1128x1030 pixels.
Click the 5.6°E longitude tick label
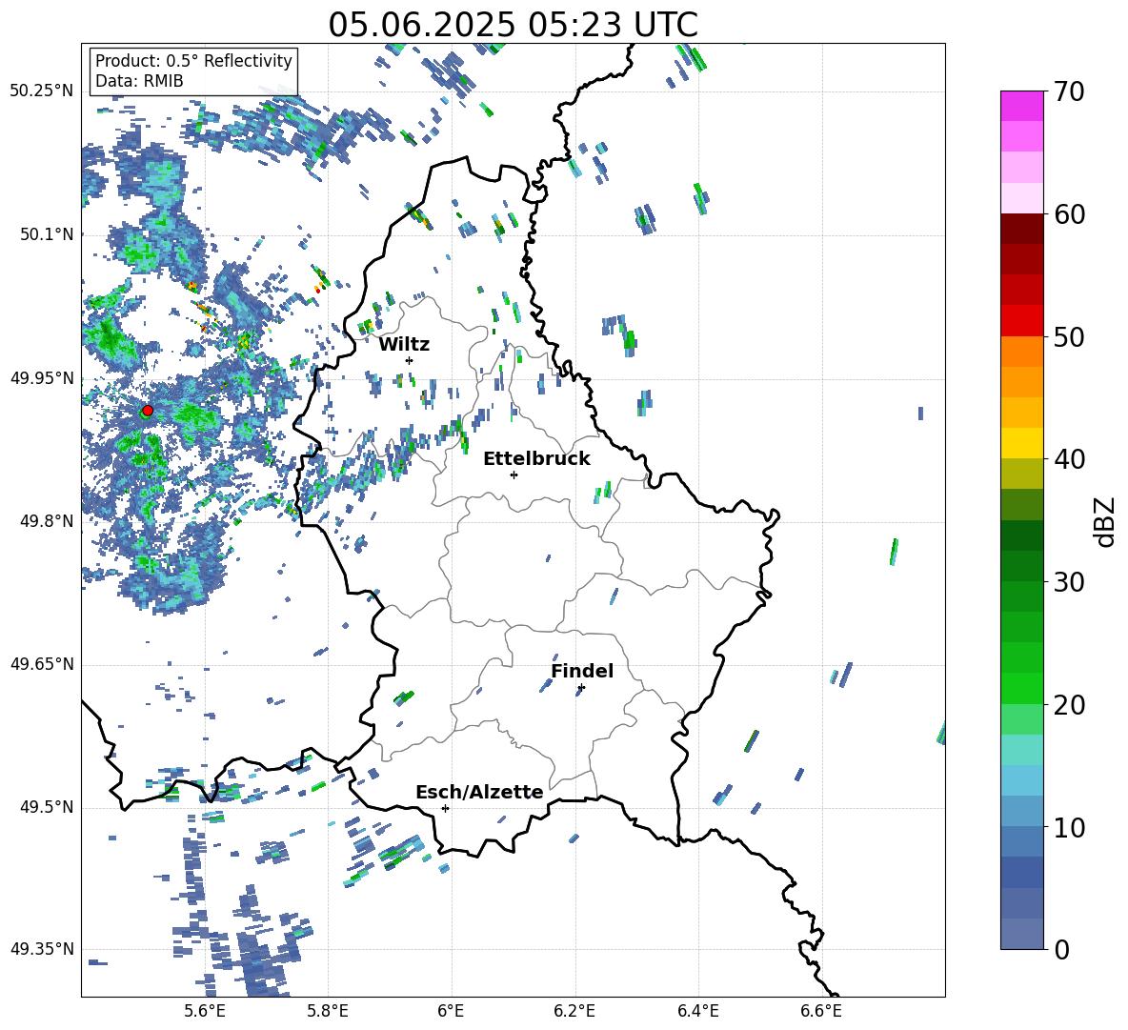click(204, 1011)
